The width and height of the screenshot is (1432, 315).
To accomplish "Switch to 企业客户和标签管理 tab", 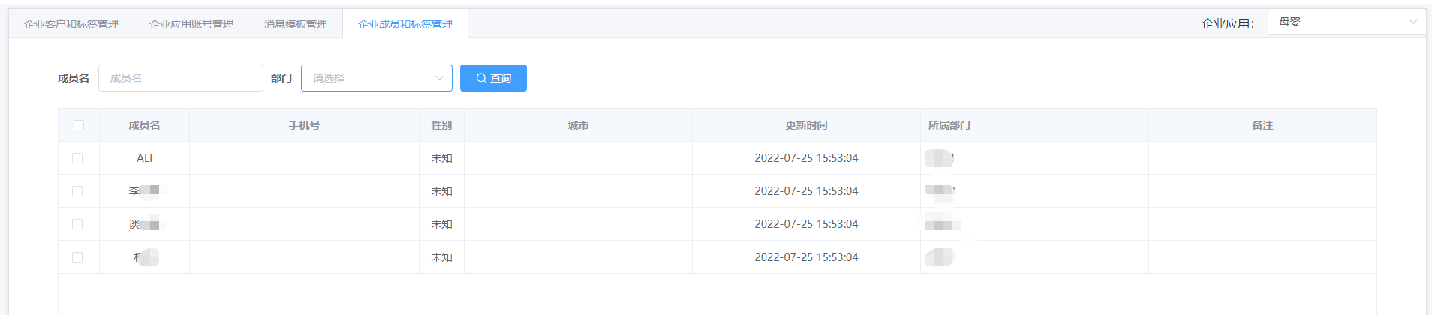I will [71, 24].
